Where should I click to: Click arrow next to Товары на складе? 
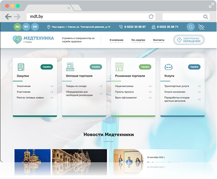click(101, 86)
